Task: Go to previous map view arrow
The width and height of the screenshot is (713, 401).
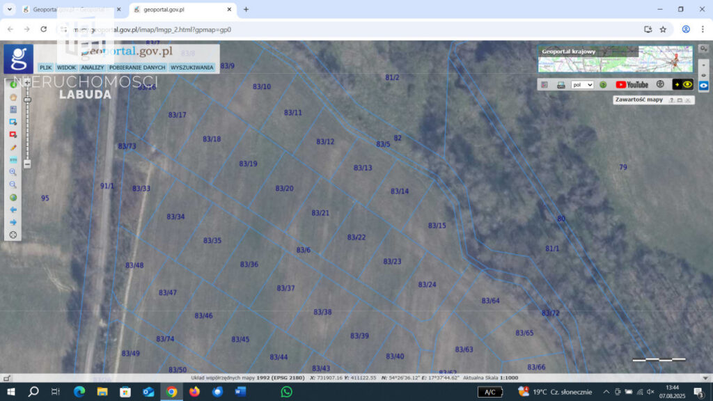Action: coord(13,210)
